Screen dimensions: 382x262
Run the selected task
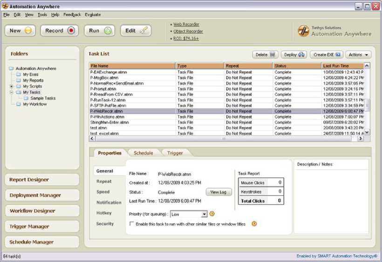(99, 31)
